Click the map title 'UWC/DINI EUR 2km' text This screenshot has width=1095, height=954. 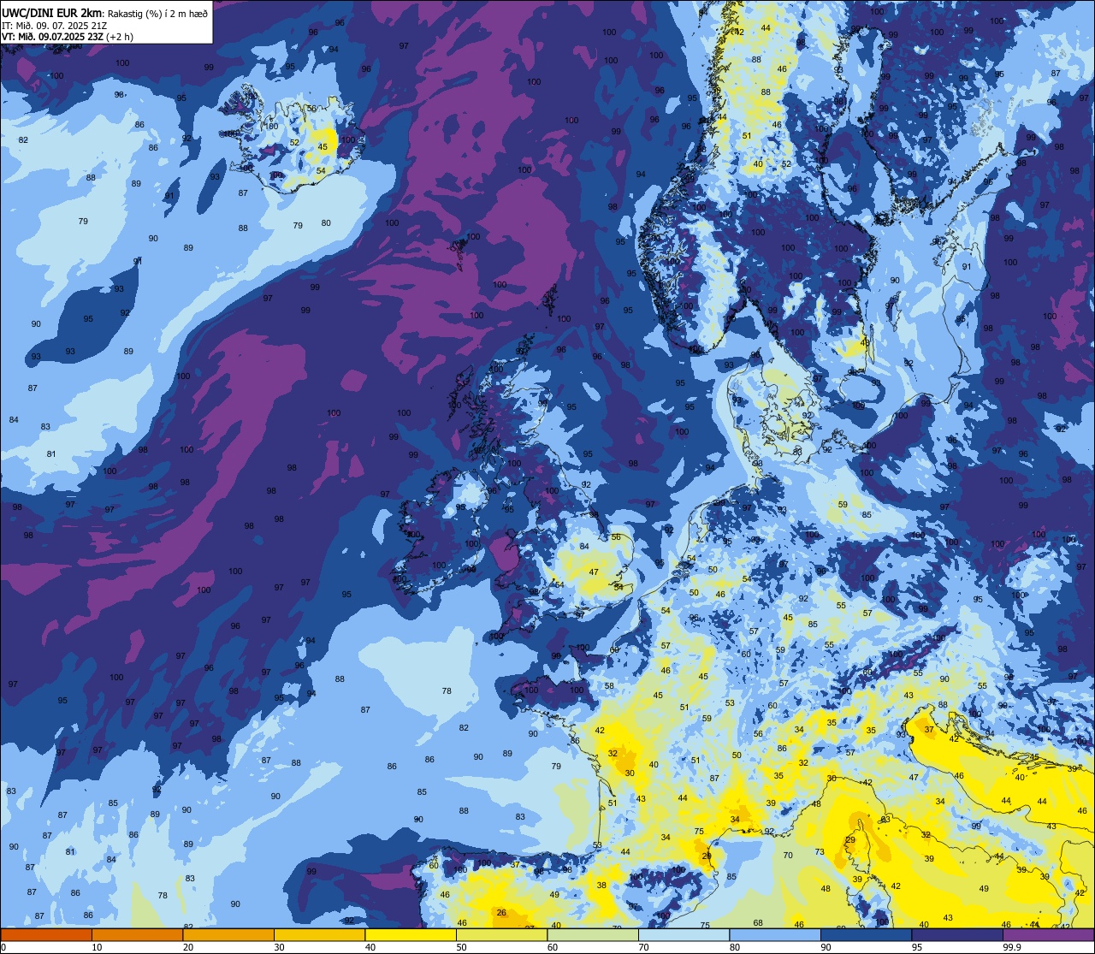[52, 13]
